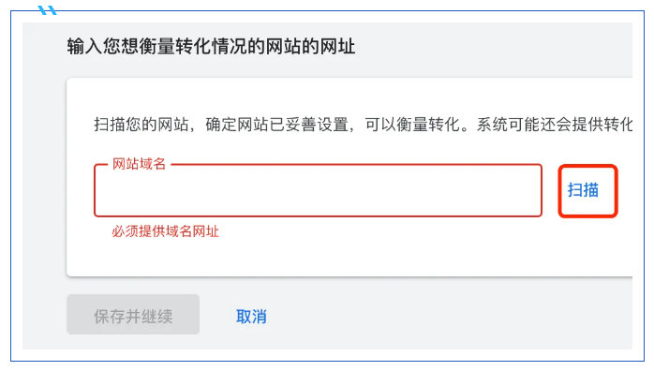Click the heading 输入您想衡量转化情况的网站的网址
654x371 pixels.
coord(211,46)
